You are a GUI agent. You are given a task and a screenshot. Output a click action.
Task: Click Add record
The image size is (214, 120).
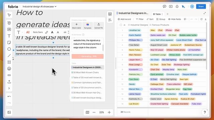pos(124,19)
